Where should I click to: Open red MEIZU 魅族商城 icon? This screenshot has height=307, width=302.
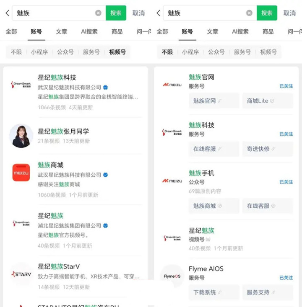coord(21,173)
